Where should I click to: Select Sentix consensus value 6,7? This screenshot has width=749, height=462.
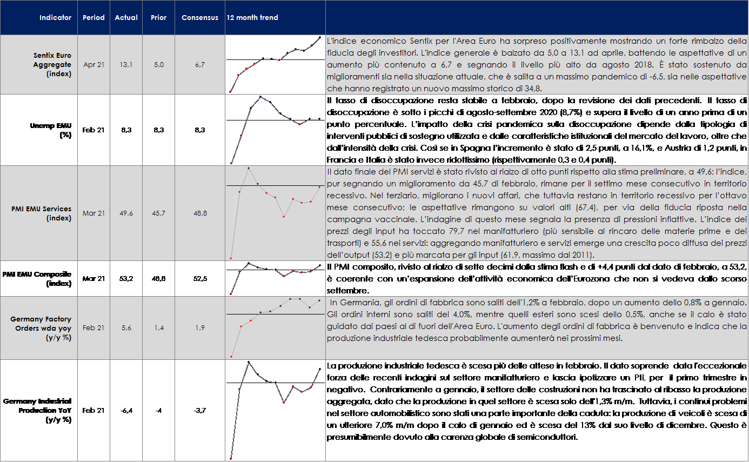pos(199,65)
